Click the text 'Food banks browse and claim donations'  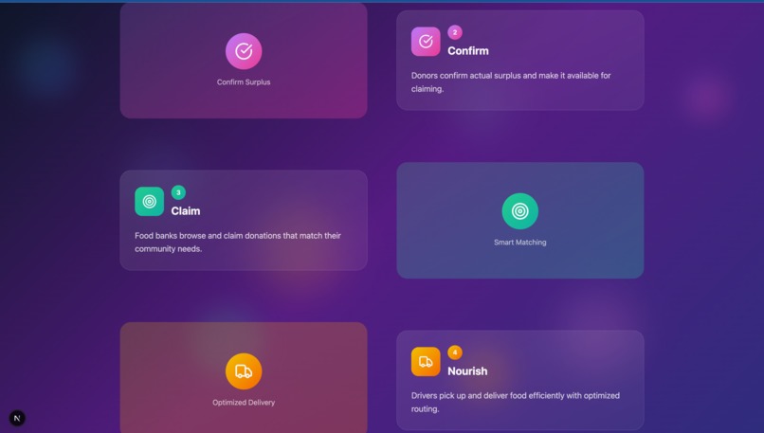208,235
